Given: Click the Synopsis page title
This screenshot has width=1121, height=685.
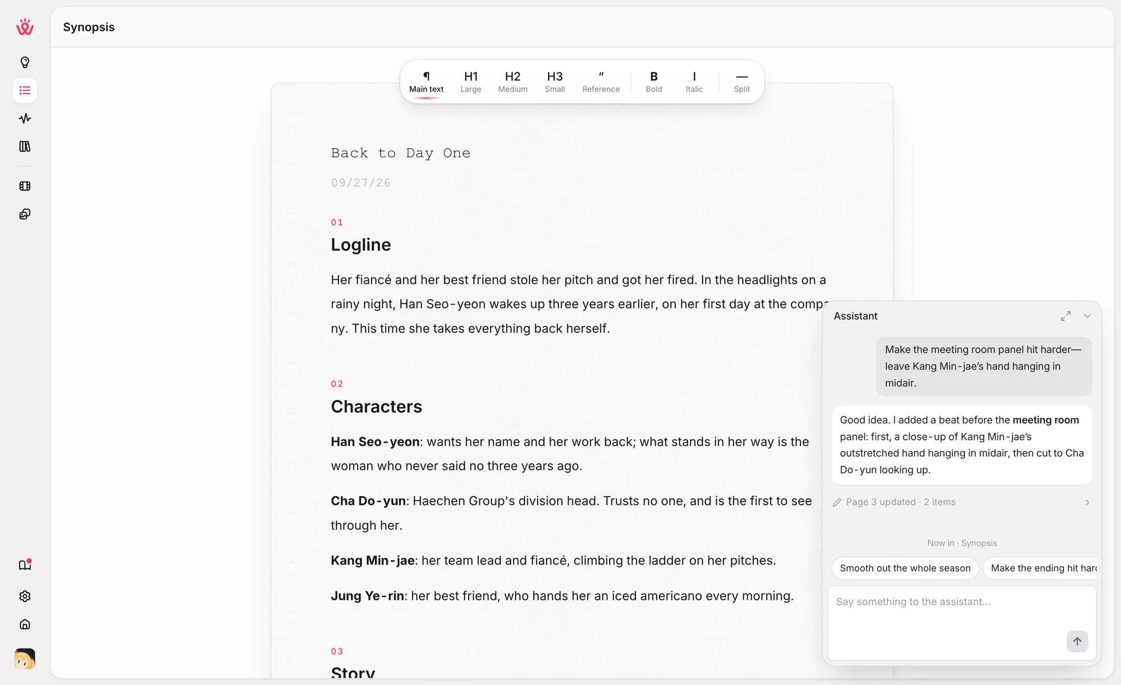Looking at the screenshot, I should 89,27.
